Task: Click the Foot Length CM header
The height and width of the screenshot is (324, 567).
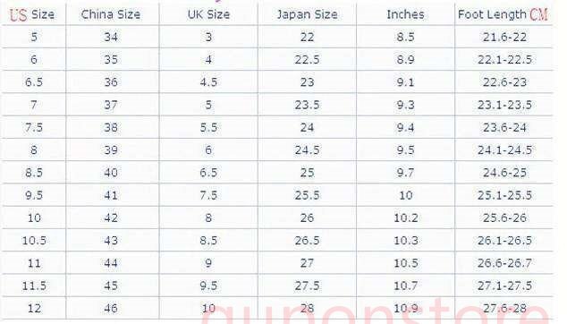Action: coord(503,14)
